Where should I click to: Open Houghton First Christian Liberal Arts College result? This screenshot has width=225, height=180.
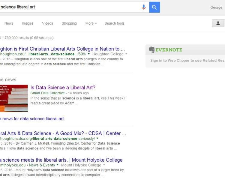click(62, 49)
